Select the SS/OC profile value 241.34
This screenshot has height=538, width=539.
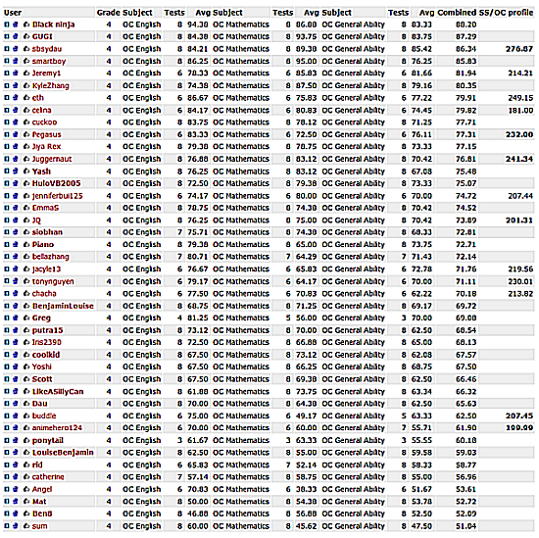[x=519, y=159]
